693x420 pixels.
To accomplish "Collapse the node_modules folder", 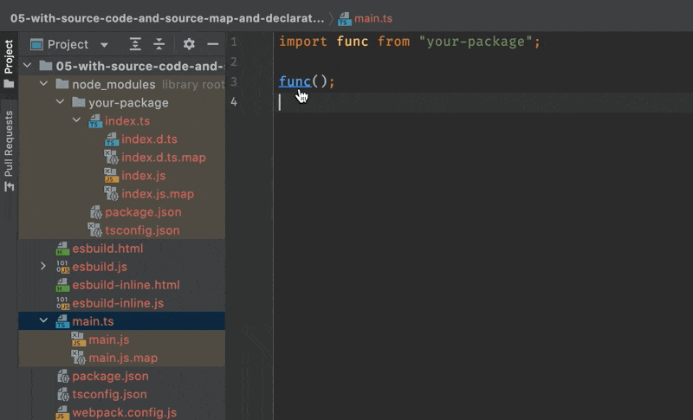I will 43,83.
